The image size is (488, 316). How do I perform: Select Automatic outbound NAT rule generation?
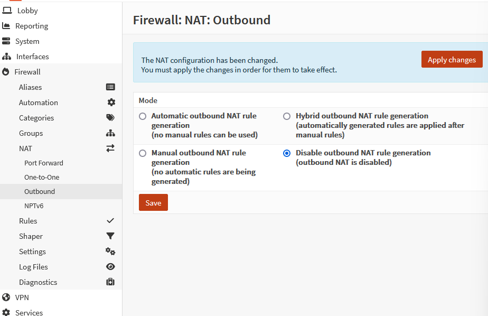coord(143,116)
